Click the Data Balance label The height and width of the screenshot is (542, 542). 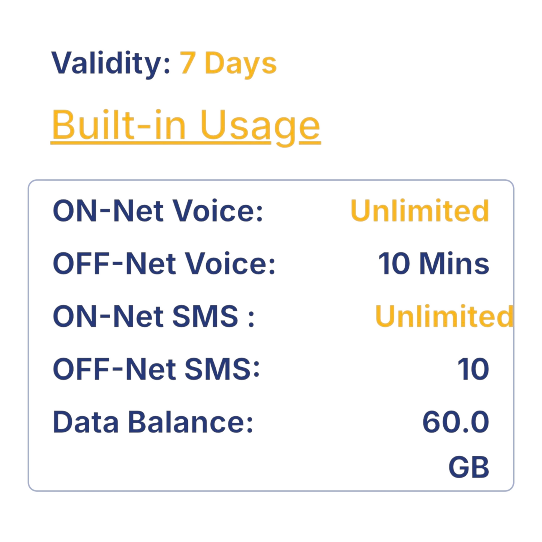point(153,422)
